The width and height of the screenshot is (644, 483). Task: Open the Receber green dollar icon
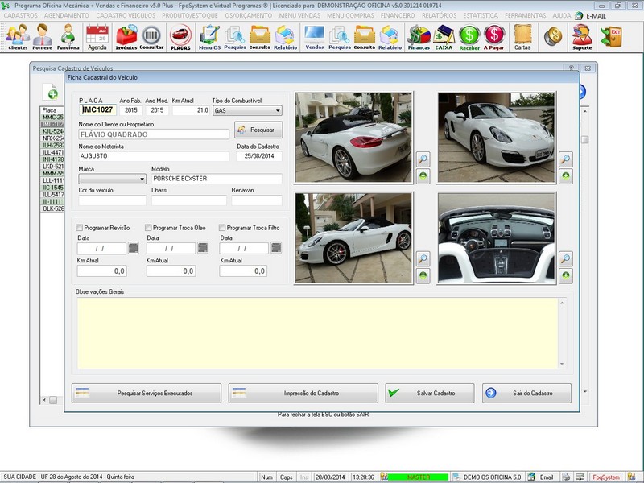coord(469,36)
